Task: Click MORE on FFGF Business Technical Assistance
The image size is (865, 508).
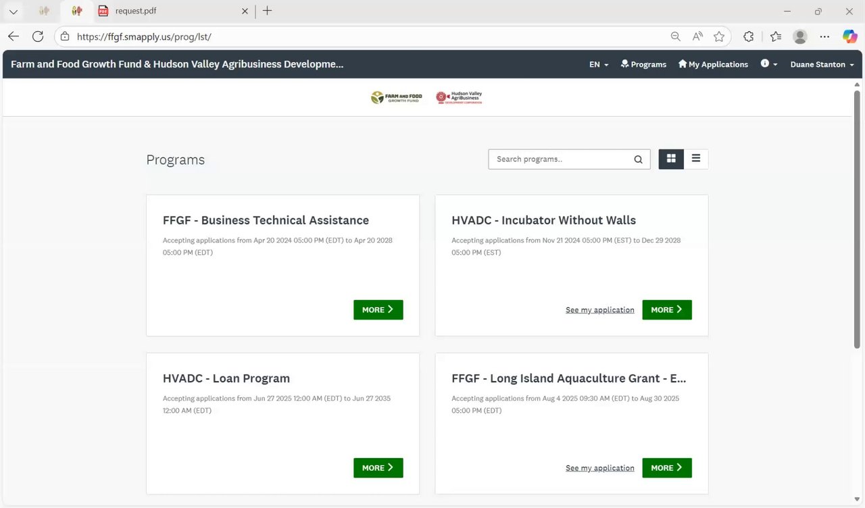Action: (x=378, y=310)
